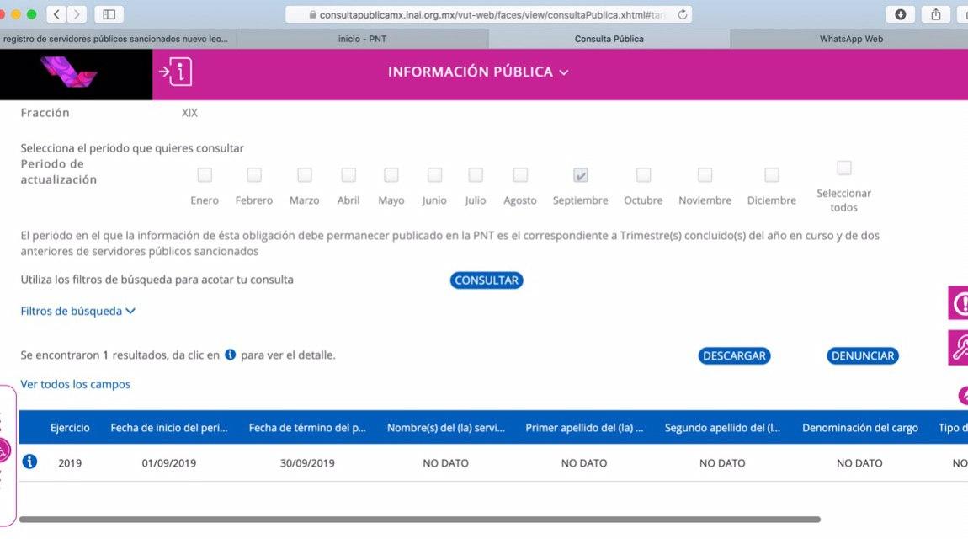This screenshot has height=539, width=968.
Task: Open the Ver todos los campos link
Action: pyautogui.click(x=76, y=384)
